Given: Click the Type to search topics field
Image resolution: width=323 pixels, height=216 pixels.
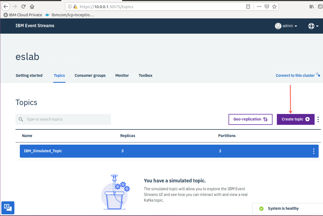Looking at the screenshot, I should [x=63, y=119].
